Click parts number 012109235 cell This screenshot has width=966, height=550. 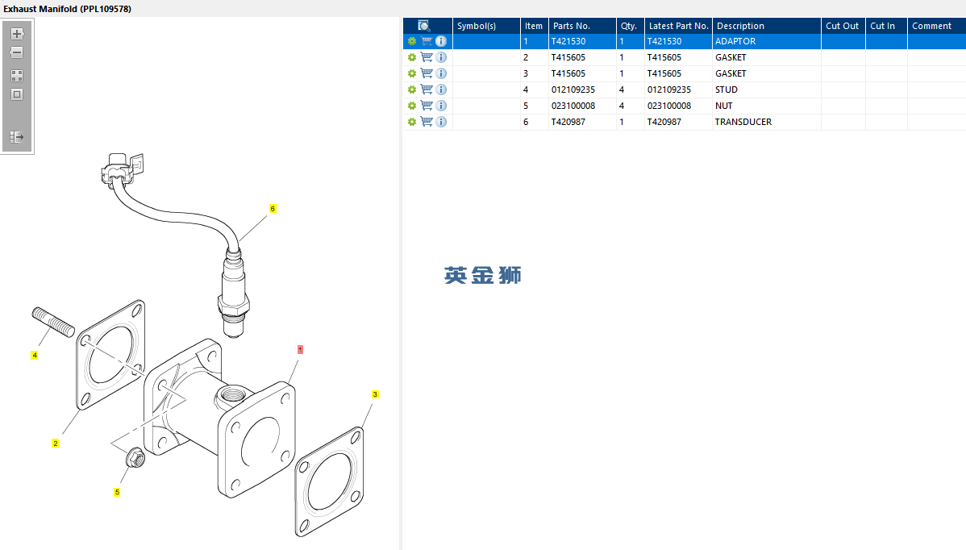tap(582, 90)
